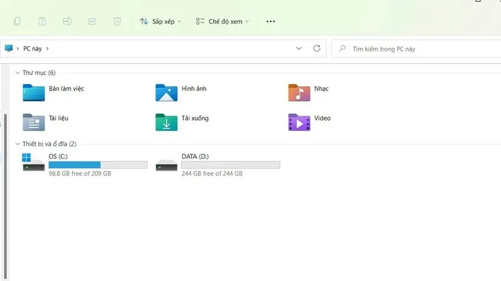Click the Paste clipboard icon
501x281 pixels.
pos(42,21)
